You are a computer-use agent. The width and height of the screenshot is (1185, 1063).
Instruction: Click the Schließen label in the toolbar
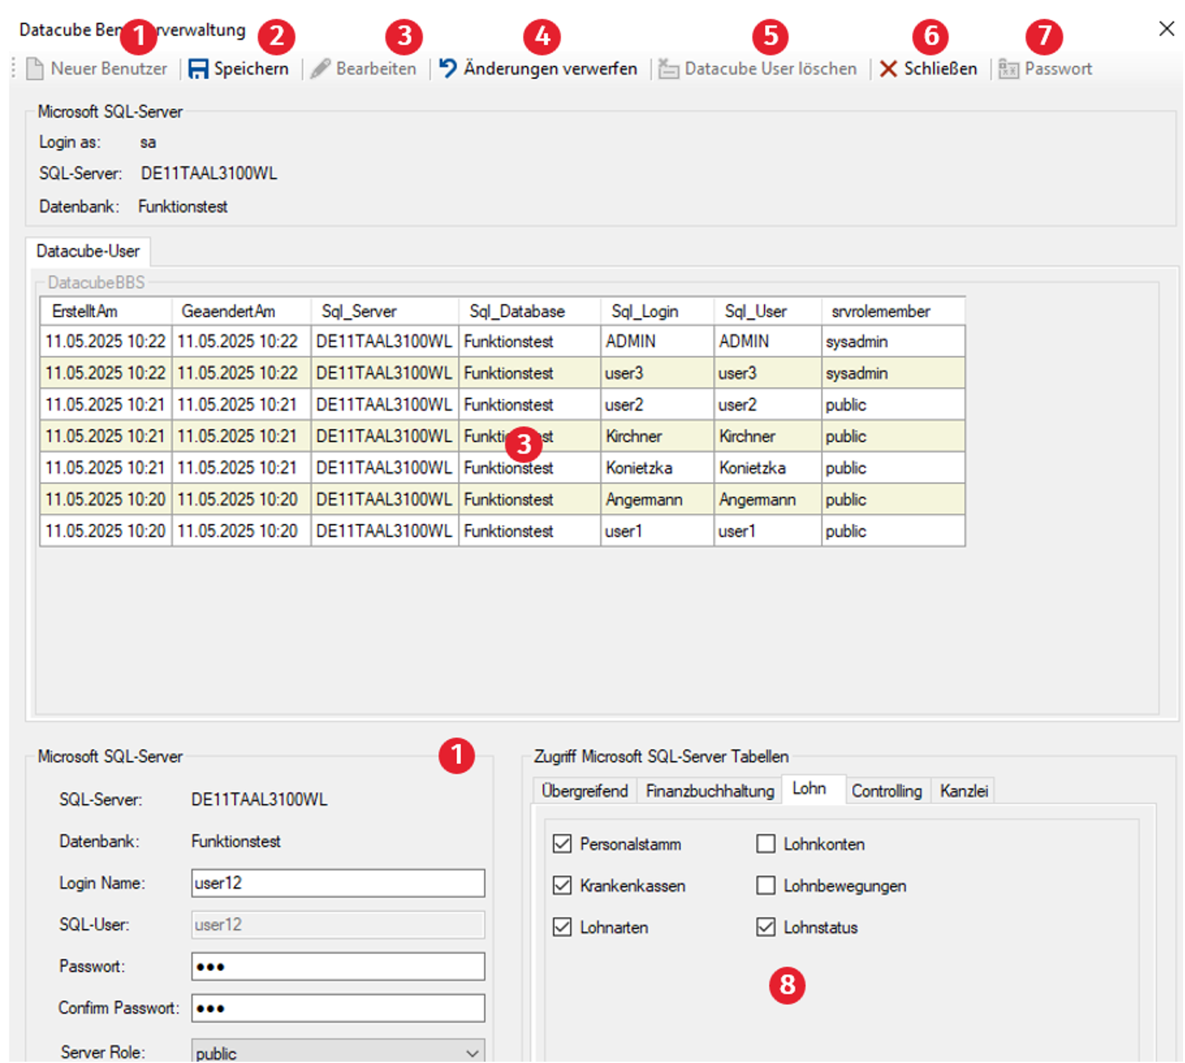[x=941, y=69]
